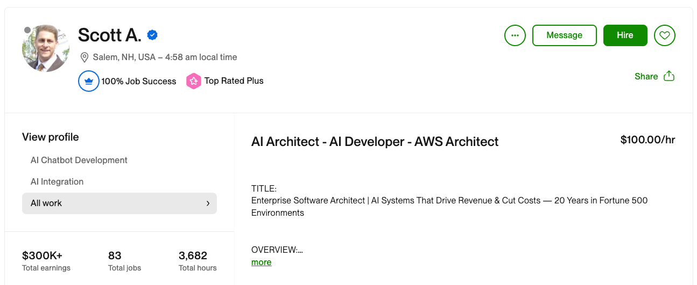The image size is (697, 285).
Task: Click the location pin icon
Action: (85, 57)
